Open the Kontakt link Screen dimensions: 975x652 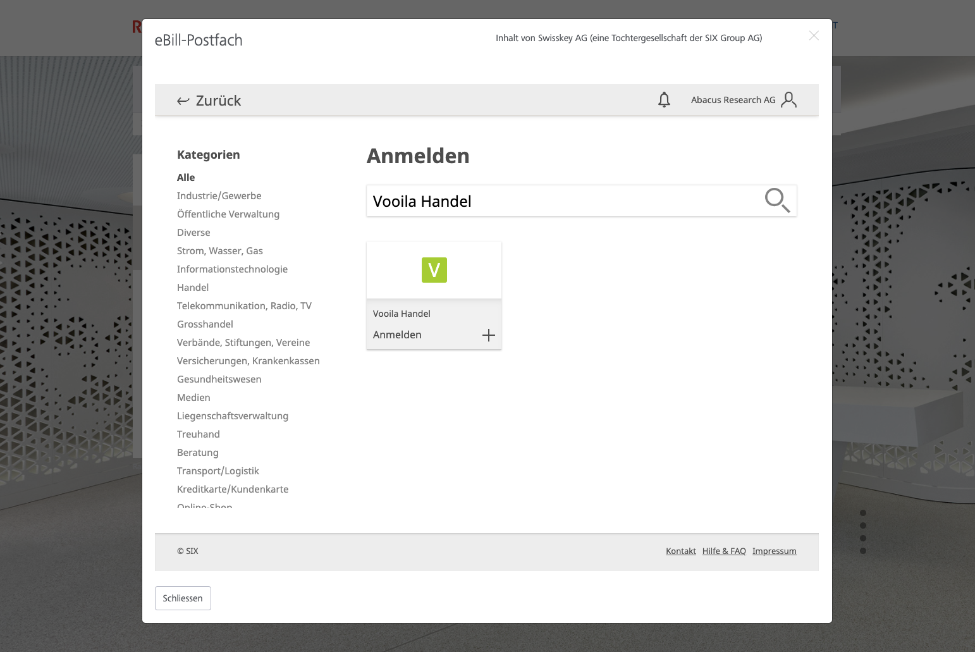click(x=680, y=551)
